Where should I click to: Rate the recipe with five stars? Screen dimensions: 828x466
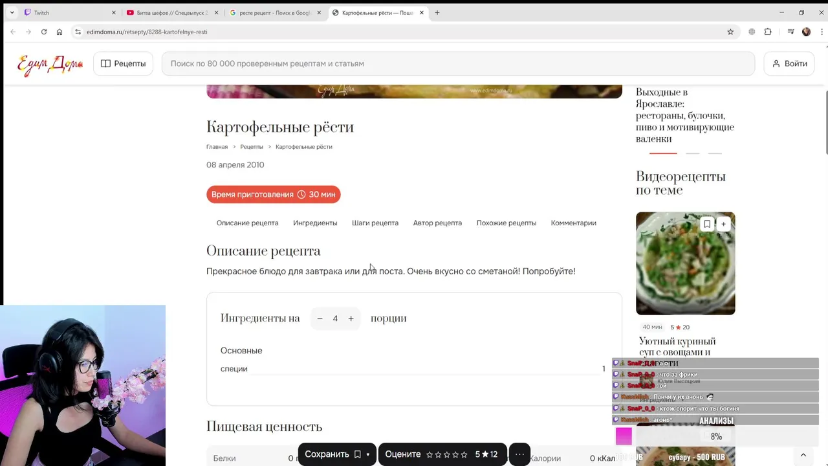point(464,454)
